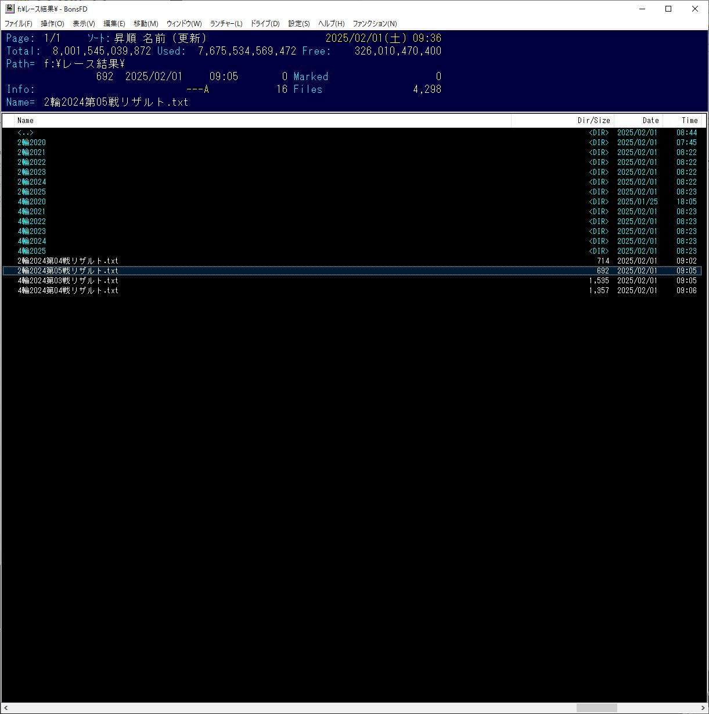Select the 2輪2020 folder
The height and width of the screenshot is (714, 709).
coord(32,143)
